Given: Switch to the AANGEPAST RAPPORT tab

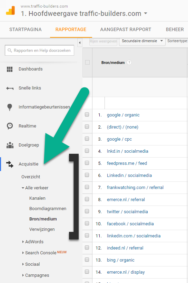Looking at the screenshot, I should pyautogui.click(x=126, y=29).
